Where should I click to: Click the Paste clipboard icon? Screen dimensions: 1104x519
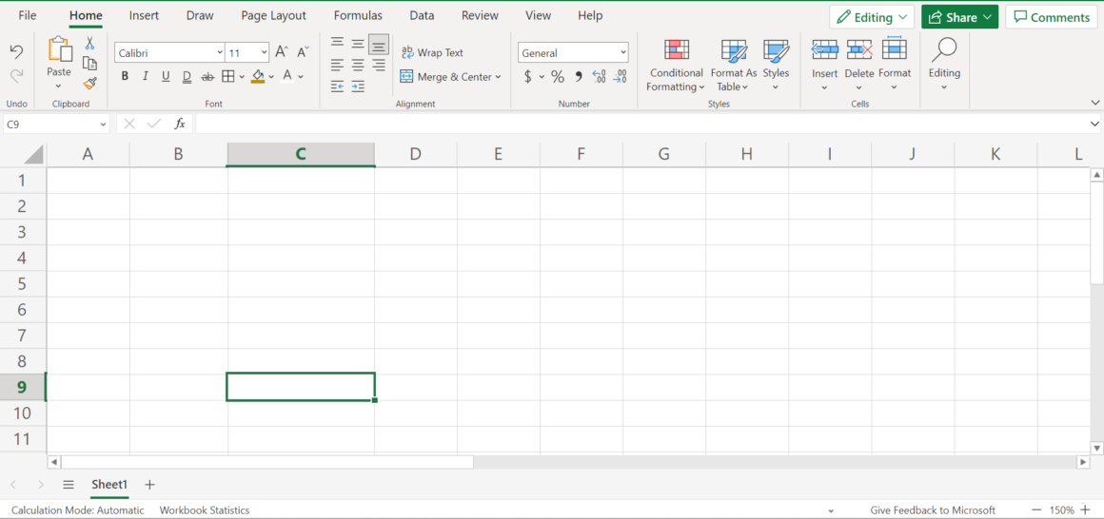(59, 50)
